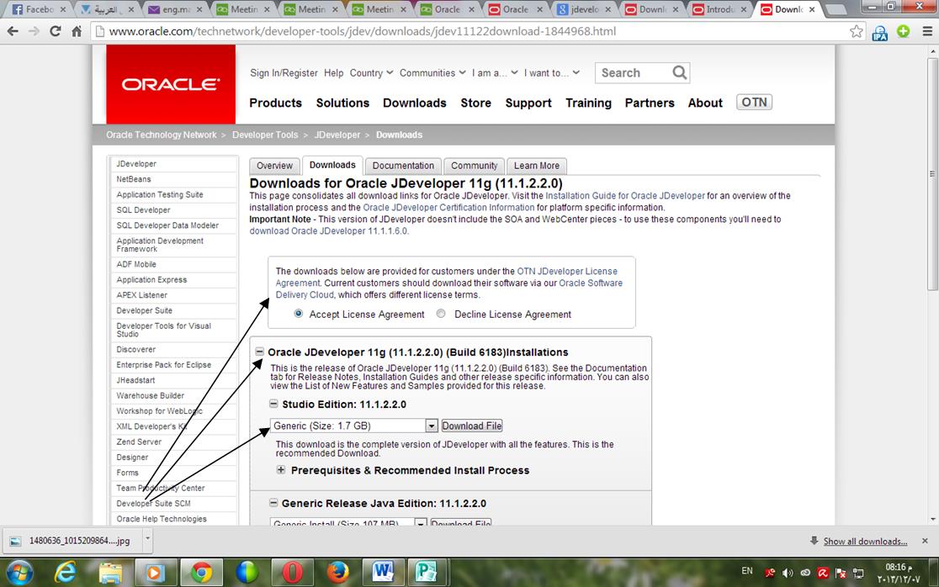
Task: Click Download File button for Studio Edition
Action: (471, 426)
